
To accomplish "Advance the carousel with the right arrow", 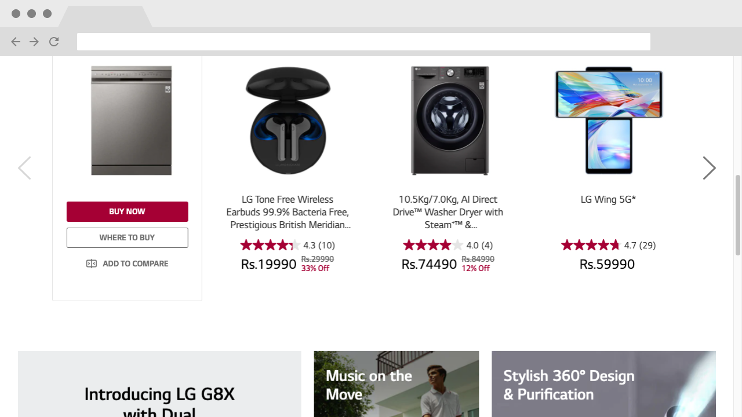I will click(708, 168).
